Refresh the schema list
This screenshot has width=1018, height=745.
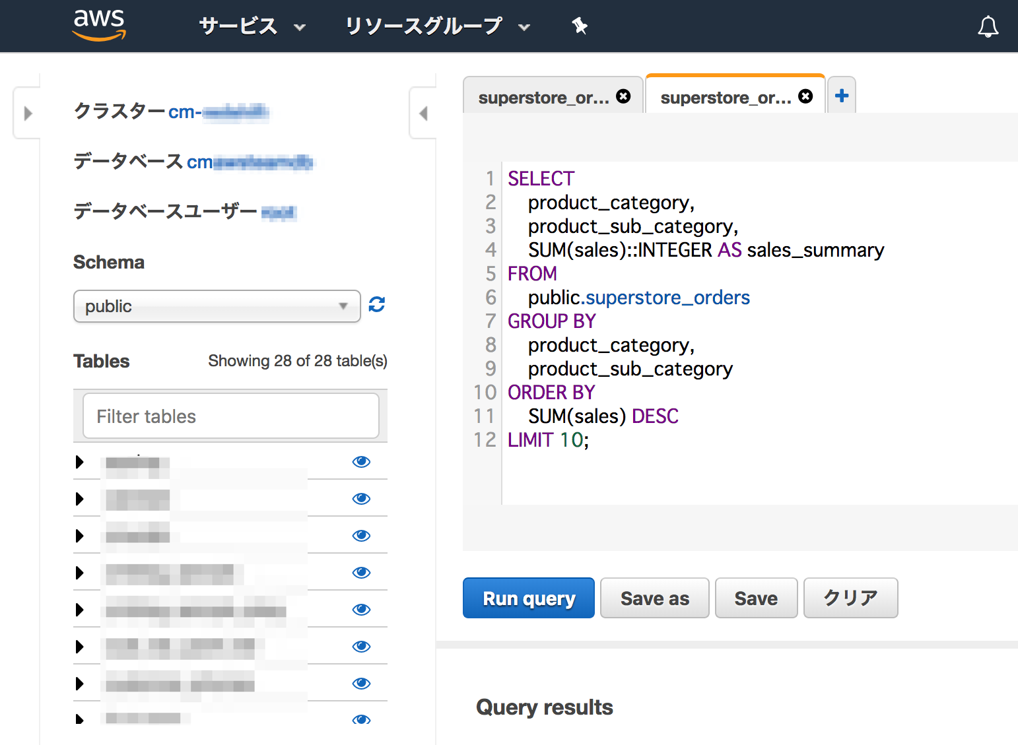pyautogui.click(x=376, y=305)
